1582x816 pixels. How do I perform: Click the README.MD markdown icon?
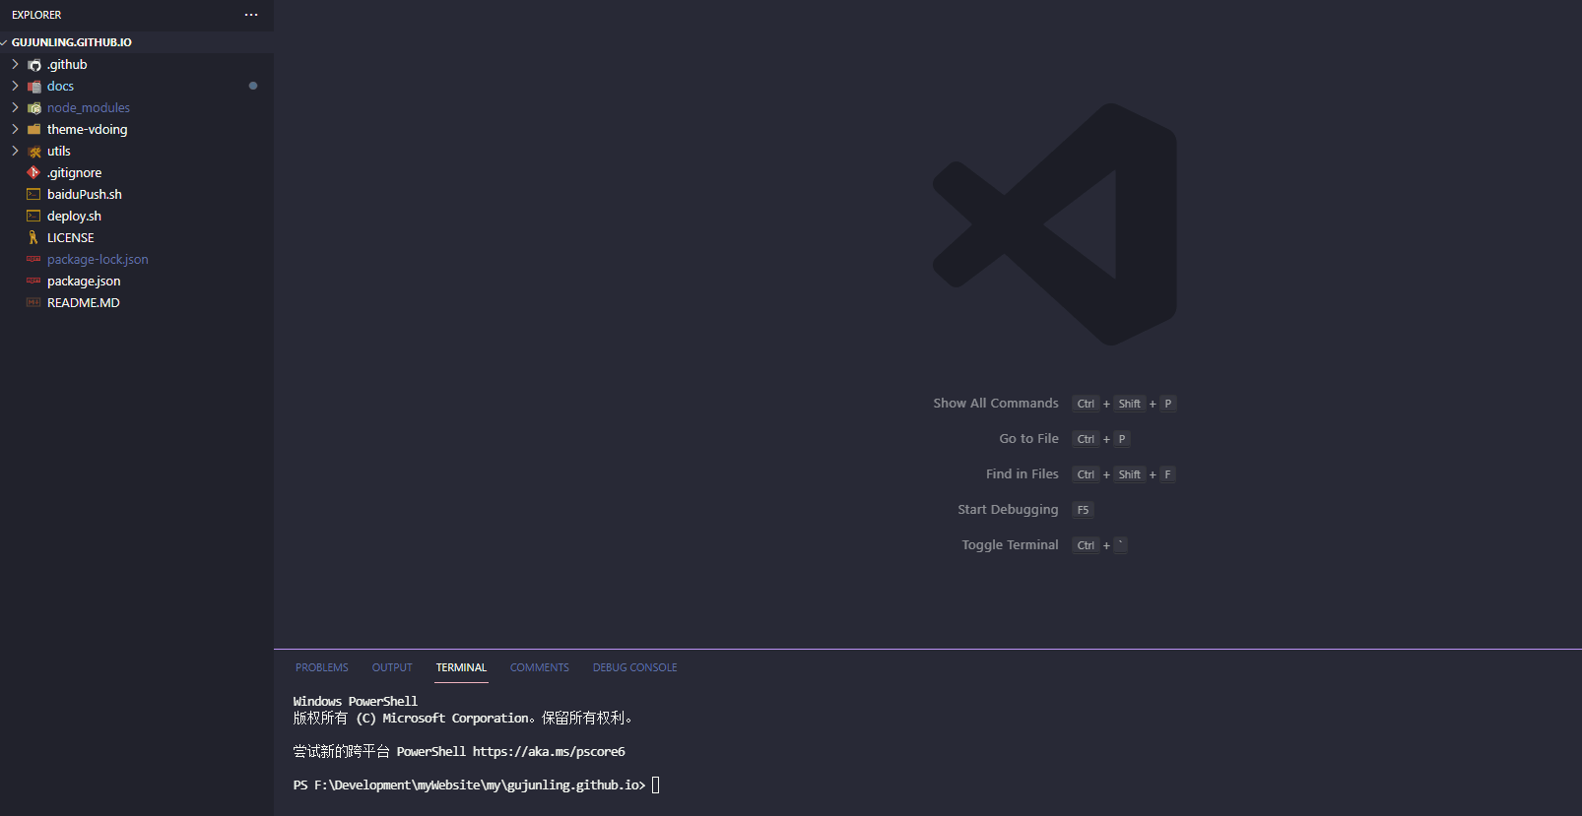click(x=33, y=302)
